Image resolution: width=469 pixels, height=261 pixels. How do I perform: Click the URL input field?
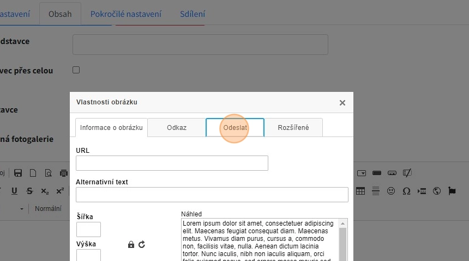tap(172, 163)
